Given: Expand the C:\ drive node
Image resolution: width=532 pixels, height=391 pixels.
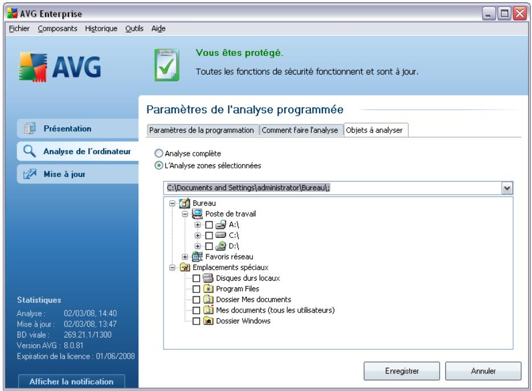Looking at the screenshot, I should point(198,236).
